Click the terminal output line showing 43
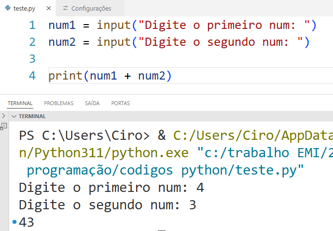The width and height of the screenshot is (333, 231). pyautogui.click(x=27, y=222)
